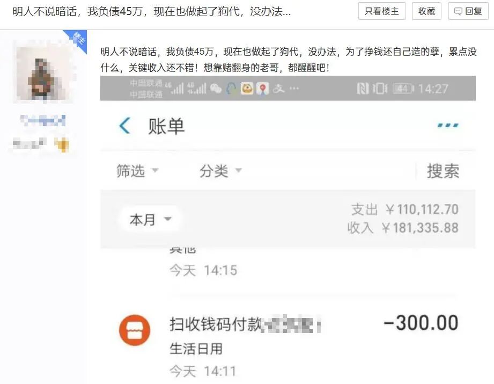The width and height of the screenshot is (494, 384).
Task: Click the battery indicator showing 44
Action: [403, 89]
